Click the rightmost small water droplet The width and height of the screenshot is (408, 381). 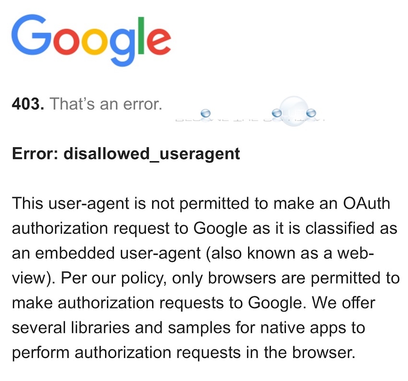[x=311, y=113]
